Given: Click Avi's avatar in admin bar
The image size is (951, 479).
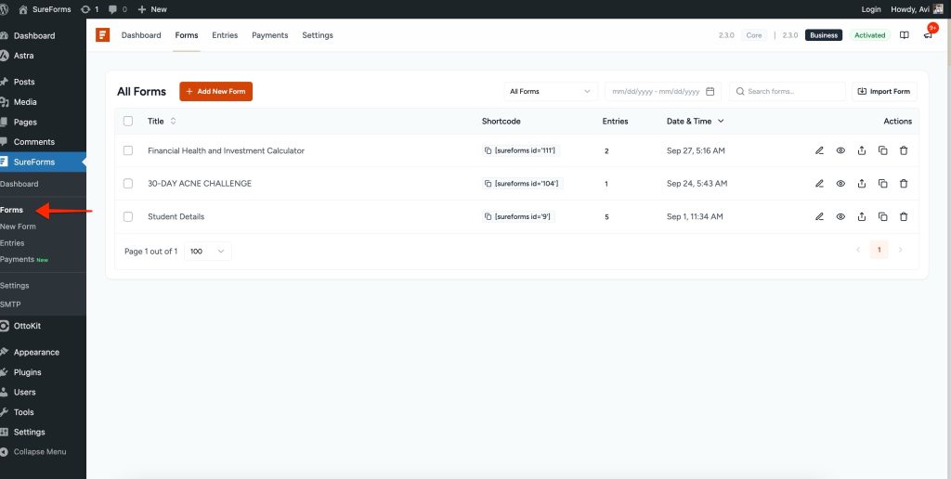Looking at the screenshot, I should [x=938, y=9].
